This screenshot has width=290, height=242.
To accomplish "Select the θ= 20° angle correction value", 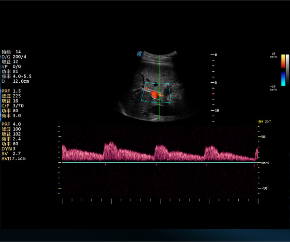I will pos(265,121).
